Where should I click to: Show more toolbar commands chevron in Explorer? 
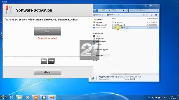pyautogui.click(x=119, y=15)
